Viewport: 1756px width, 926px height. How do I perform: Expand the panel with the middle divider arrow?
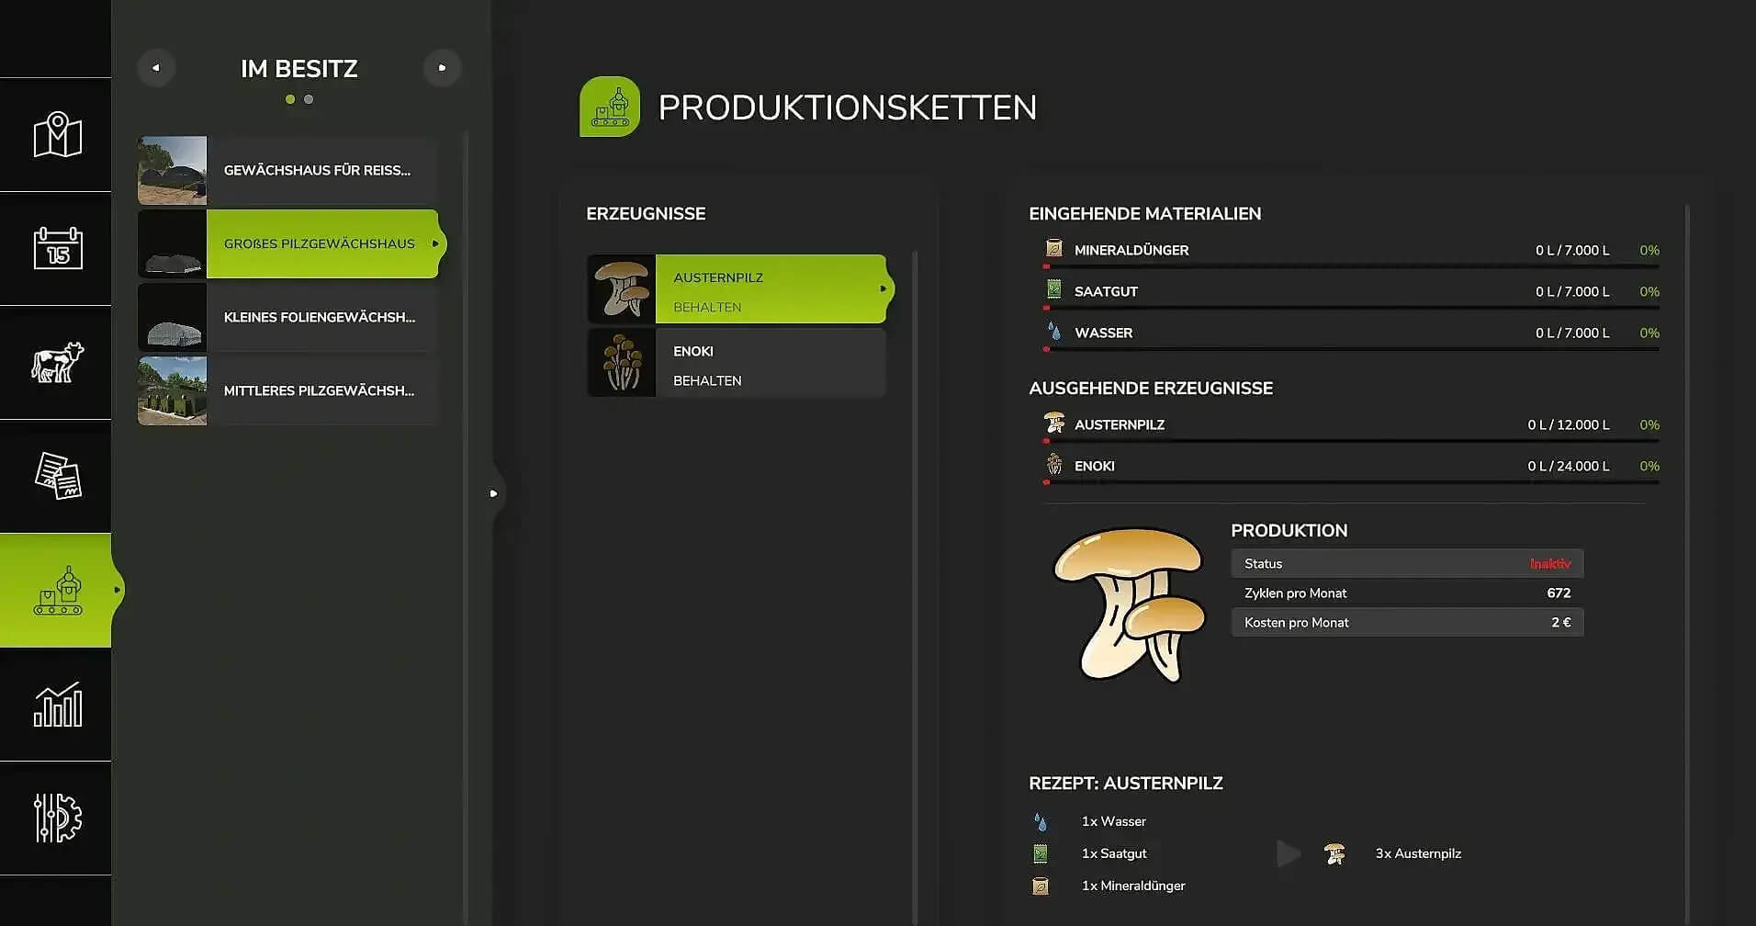pos(494,493)
